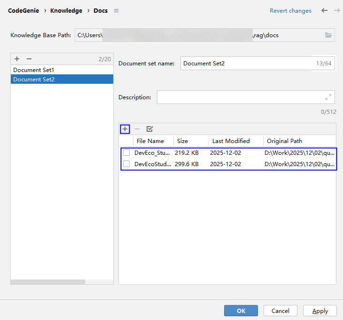Select Document Set1 in the list

pyautogui.click(x=34, y=70)
